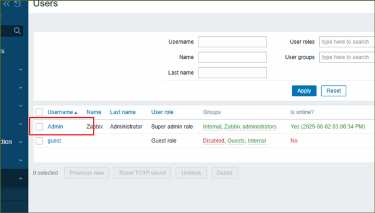
Task: Expand the chevron just below the 'tion' section
Action: [21, 160]
